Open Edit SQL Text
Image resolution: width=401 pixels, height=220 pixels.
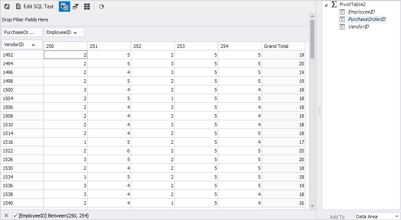[x=35, y=7]
